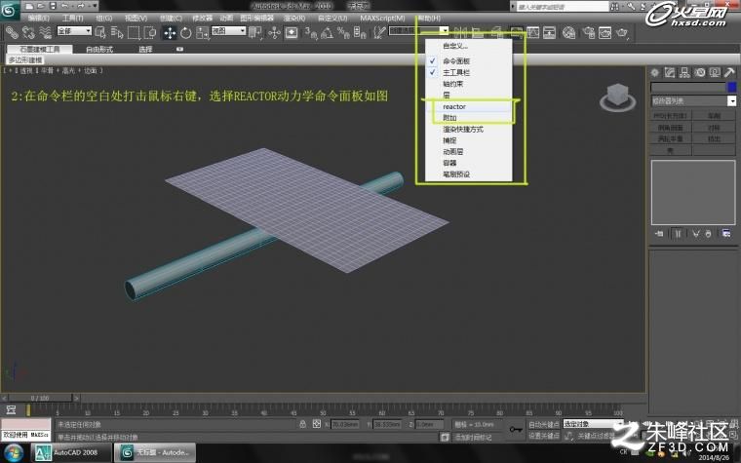Uncheck 命令面板 in the context menu
Image resolution: width=741 pixels, height=463 pixels.
coord(468,61)
